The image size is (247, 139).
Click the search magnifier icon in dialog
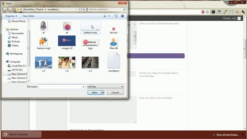[x=124, y=9]
